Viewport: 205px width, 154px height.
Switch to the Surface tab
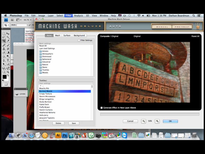pos(67,36)
